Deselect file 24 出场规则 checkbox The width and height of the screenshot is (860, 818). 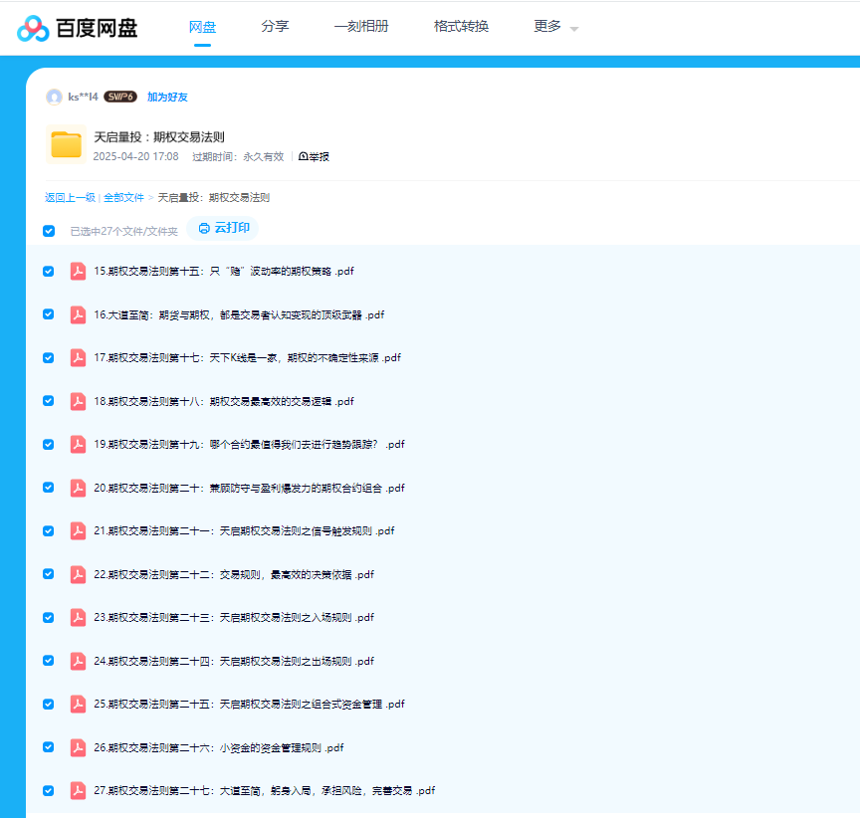[49, 661]
